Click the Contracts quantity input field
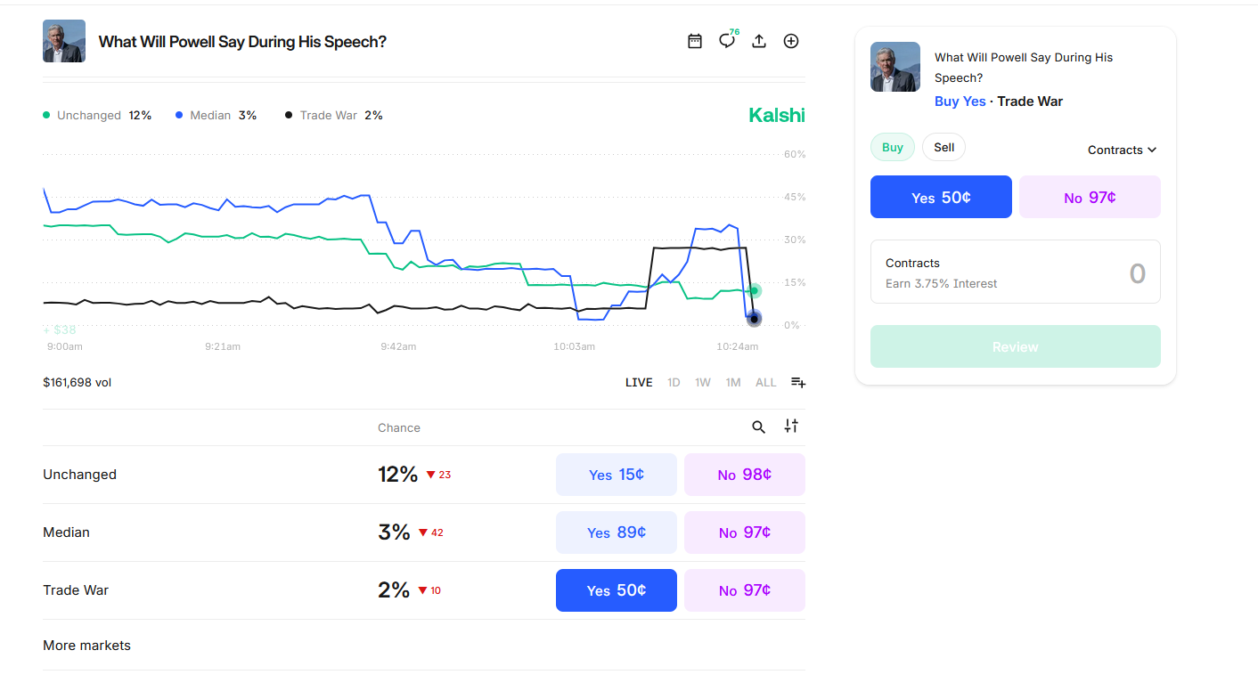Screen dimensions: 1258x699 point(1015,272)
